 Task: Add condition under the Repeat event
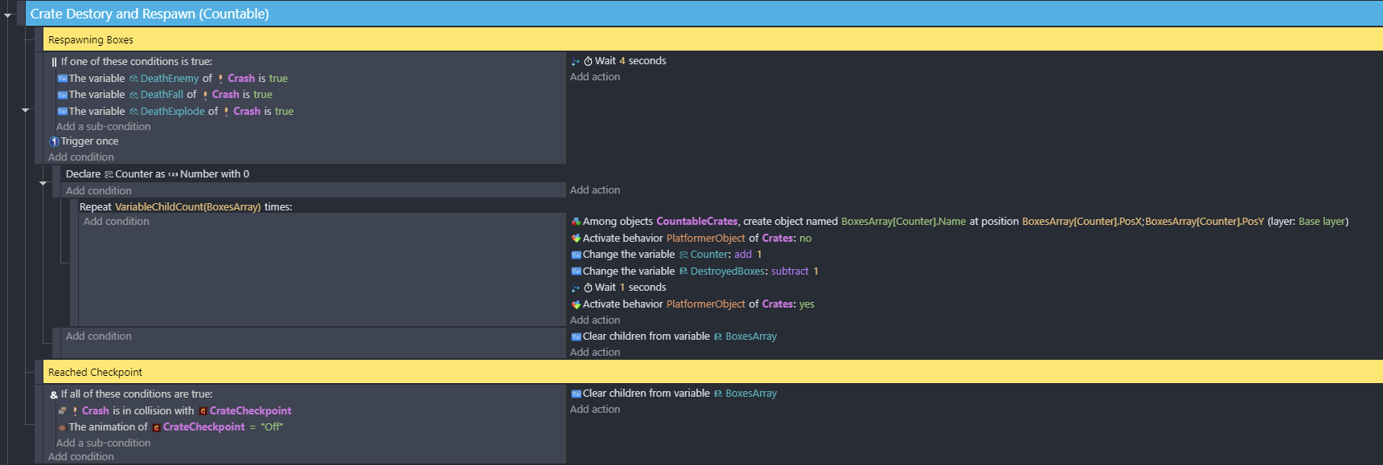pyautogui.click(x=116, y=222)
